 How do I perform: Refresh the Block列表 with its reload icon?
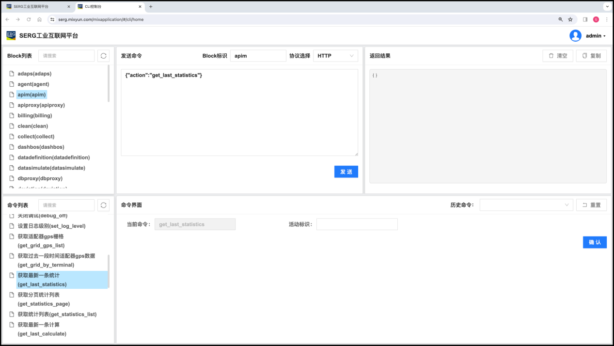(x=103, y=56)
